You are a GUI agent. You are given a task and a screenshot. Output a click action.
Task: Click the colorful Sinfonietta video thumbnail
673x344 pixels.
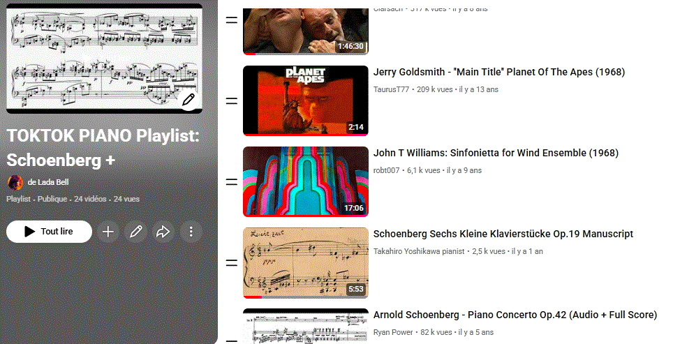[x=306, y=182]
